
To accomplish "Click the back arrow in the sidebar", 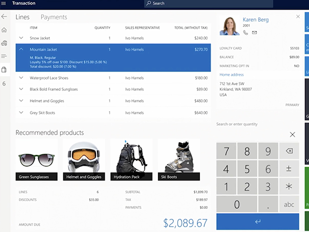I will click(x=4, y=17).
